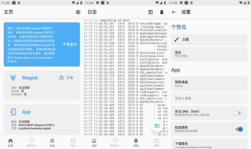Tap the App phone-gear icon

pos(13,112)
